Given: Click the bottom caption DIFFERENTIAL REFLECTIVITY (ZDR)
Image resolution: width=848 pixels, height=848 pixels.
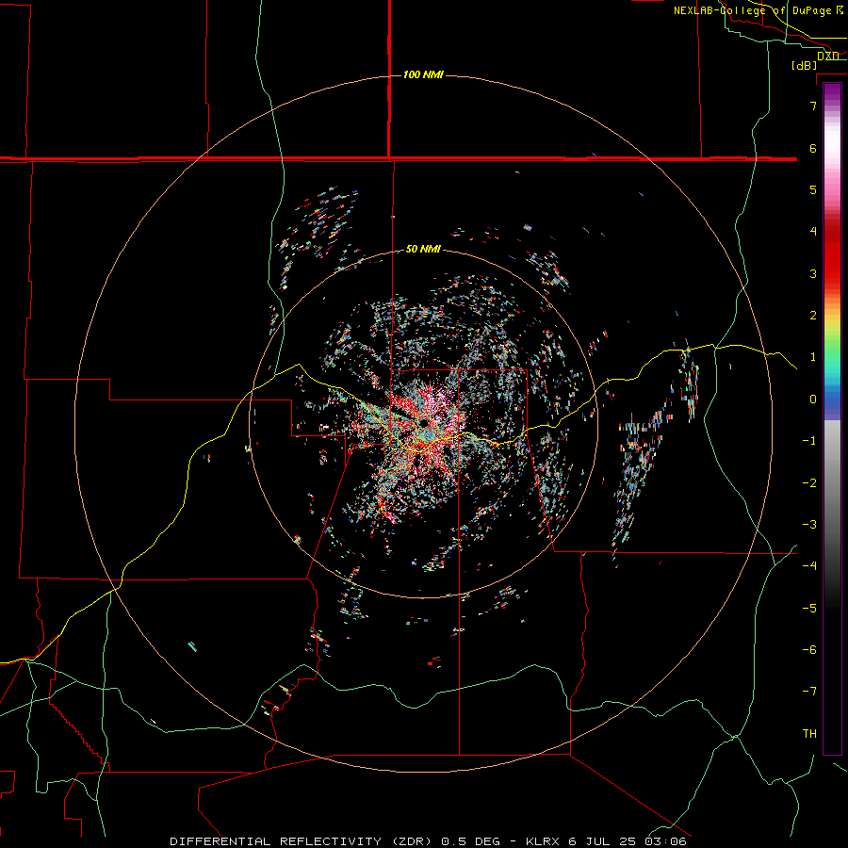Looking at the screenshot, I should coord(301,841).
